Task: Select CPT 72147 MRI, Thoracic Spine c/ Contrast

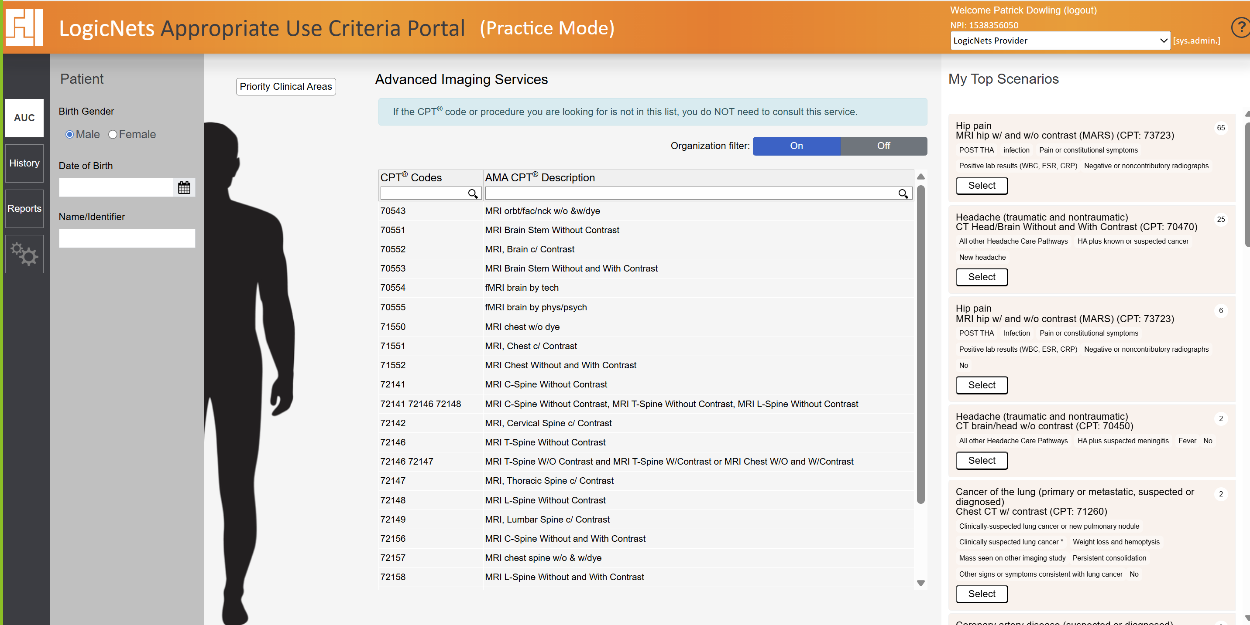Action: tap(646, 481)
